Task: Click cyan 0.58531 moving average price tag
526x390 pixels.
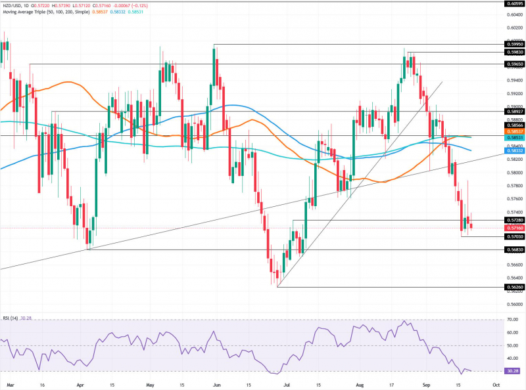Action: click(514, 138)
